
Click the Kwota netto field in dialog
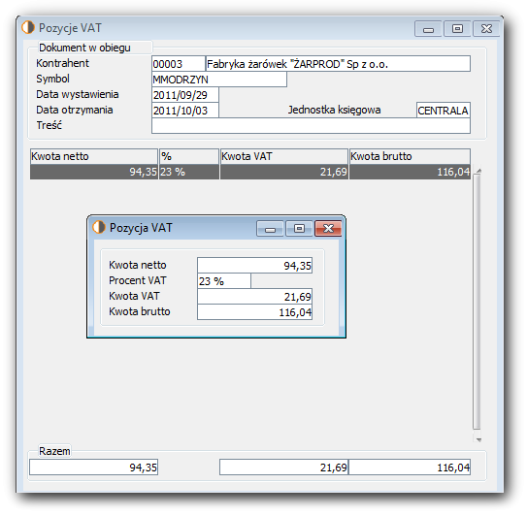point(254,266)
